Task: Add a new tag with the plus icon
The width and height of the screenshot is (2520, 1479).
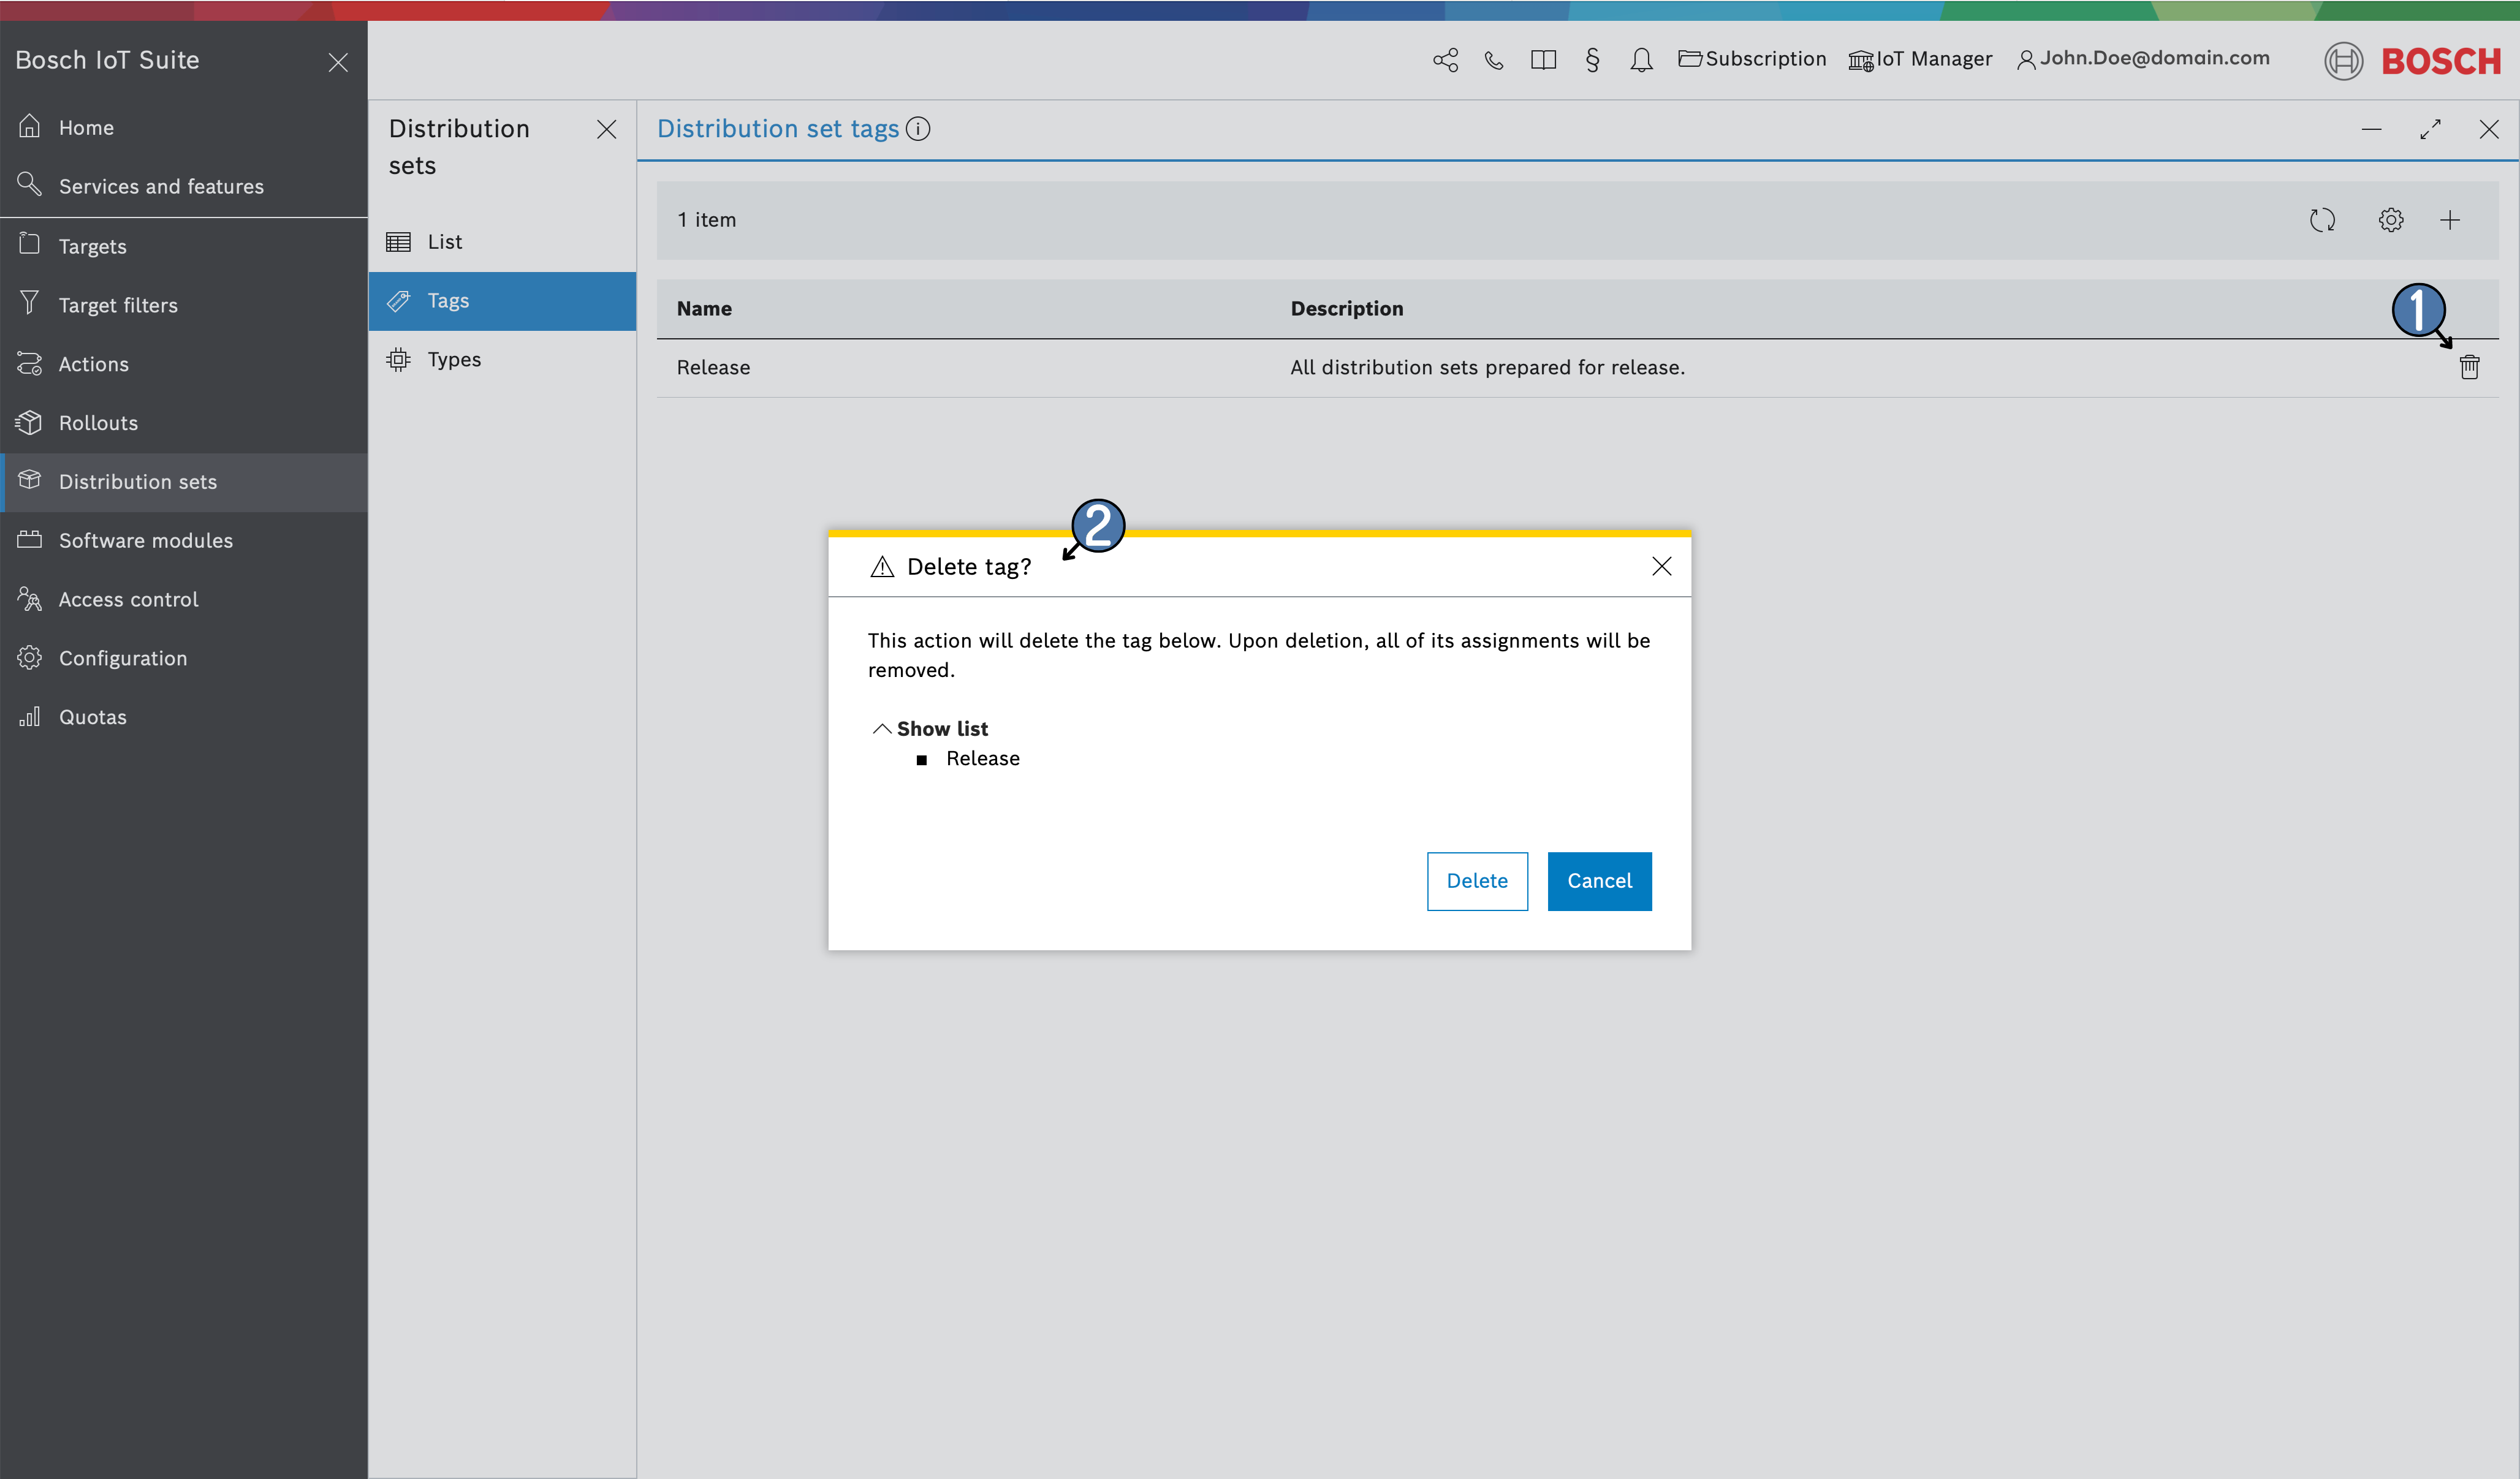Action: tap(2449, 220)
